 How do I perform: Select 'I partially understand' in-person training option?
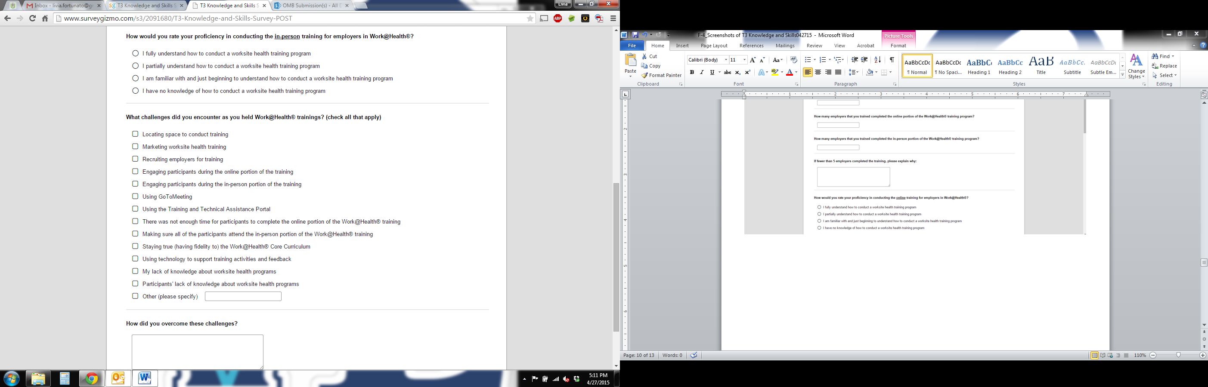pyautogui.click(x=136, y=66)
